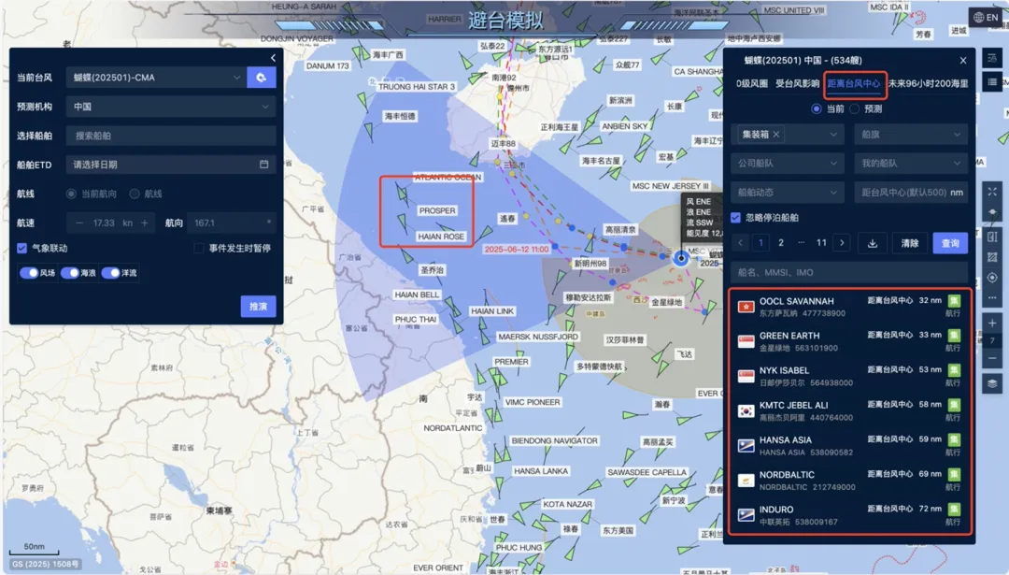Click green 集 badge on GREEN EARTH row
The image size is (1009, 575).
click(954, 336)
